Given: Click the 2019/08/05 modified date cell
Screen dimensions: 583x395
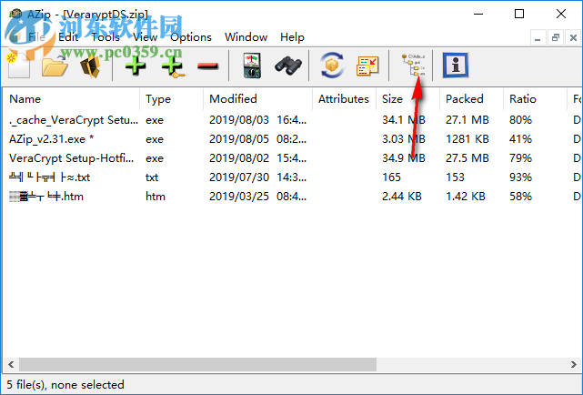Looking at the screenshot, I should pyautogui.click(x=257, y=139).
